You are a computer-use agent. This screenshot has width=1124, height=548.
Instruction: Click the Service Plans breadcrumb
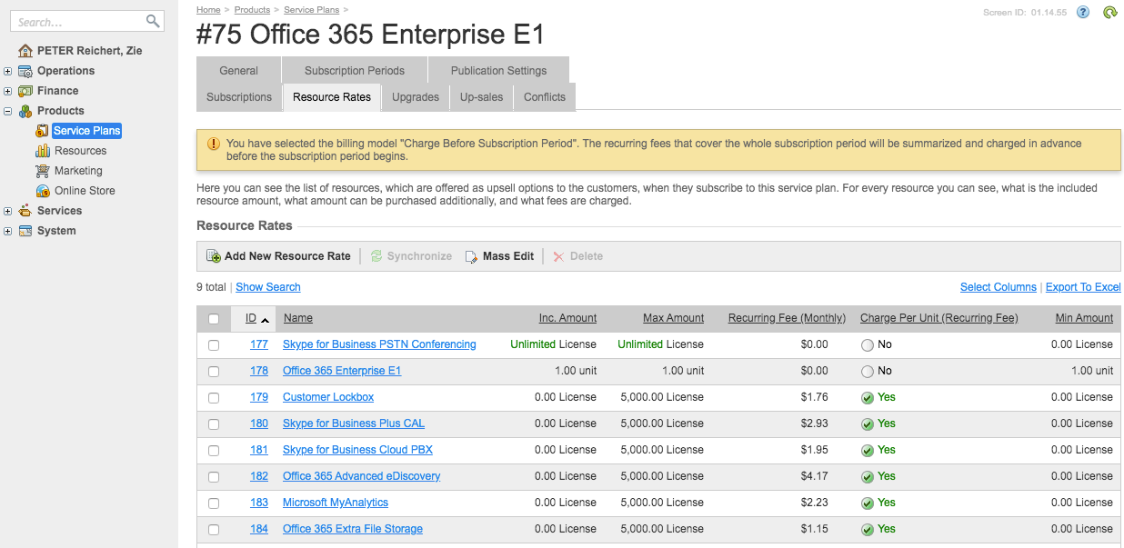311,10
